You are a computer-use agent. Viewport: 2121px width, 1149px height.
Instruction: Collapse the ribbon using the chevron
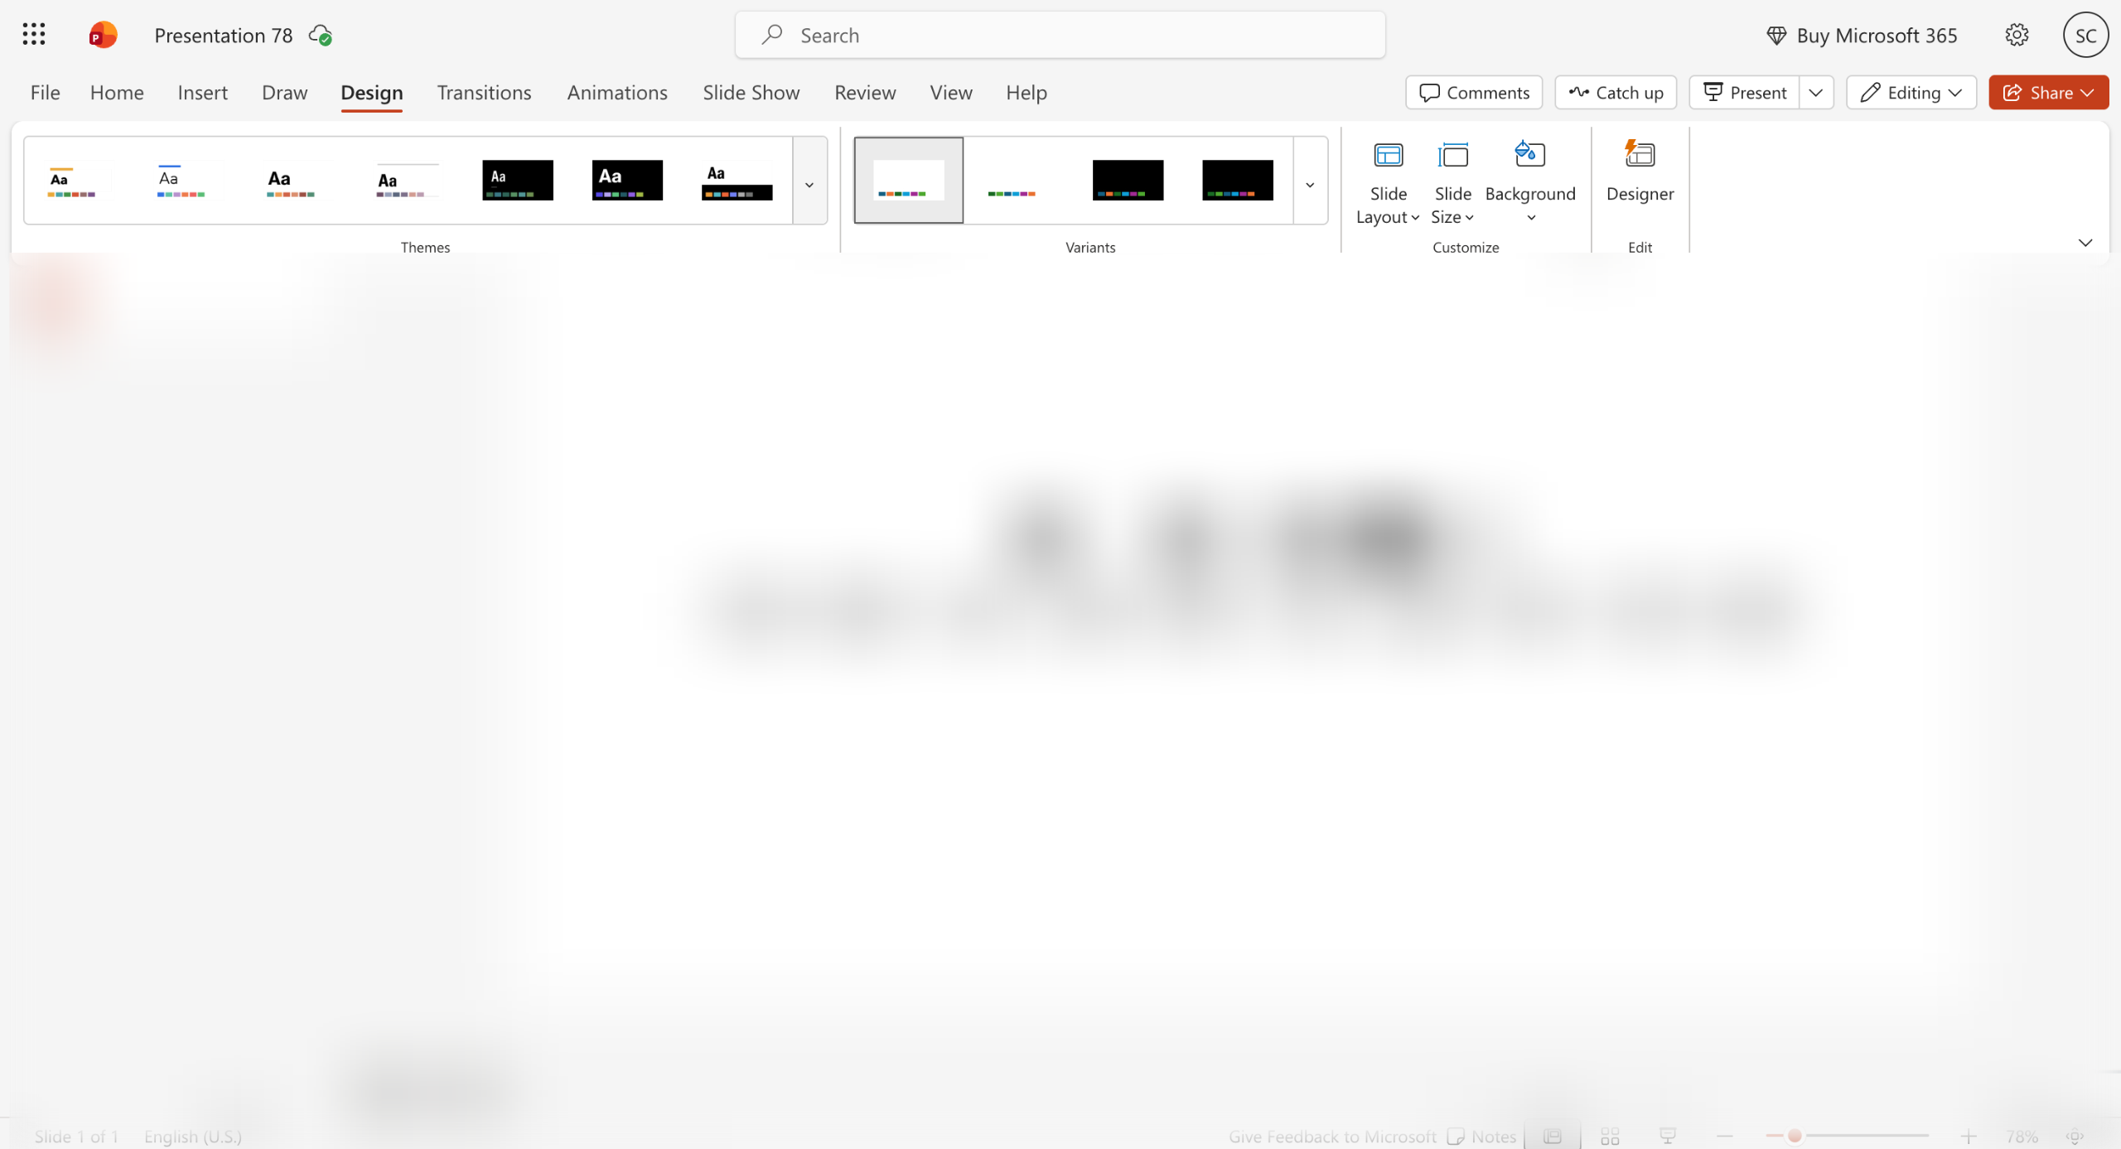(x=2085, y=243)
